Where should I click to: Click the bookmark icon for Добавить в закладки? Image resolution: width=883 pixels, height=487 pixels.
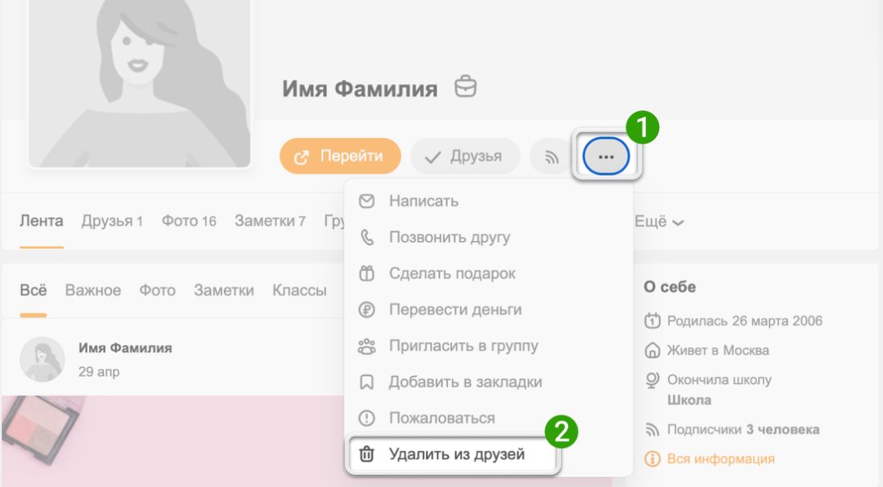click(367, 382)
